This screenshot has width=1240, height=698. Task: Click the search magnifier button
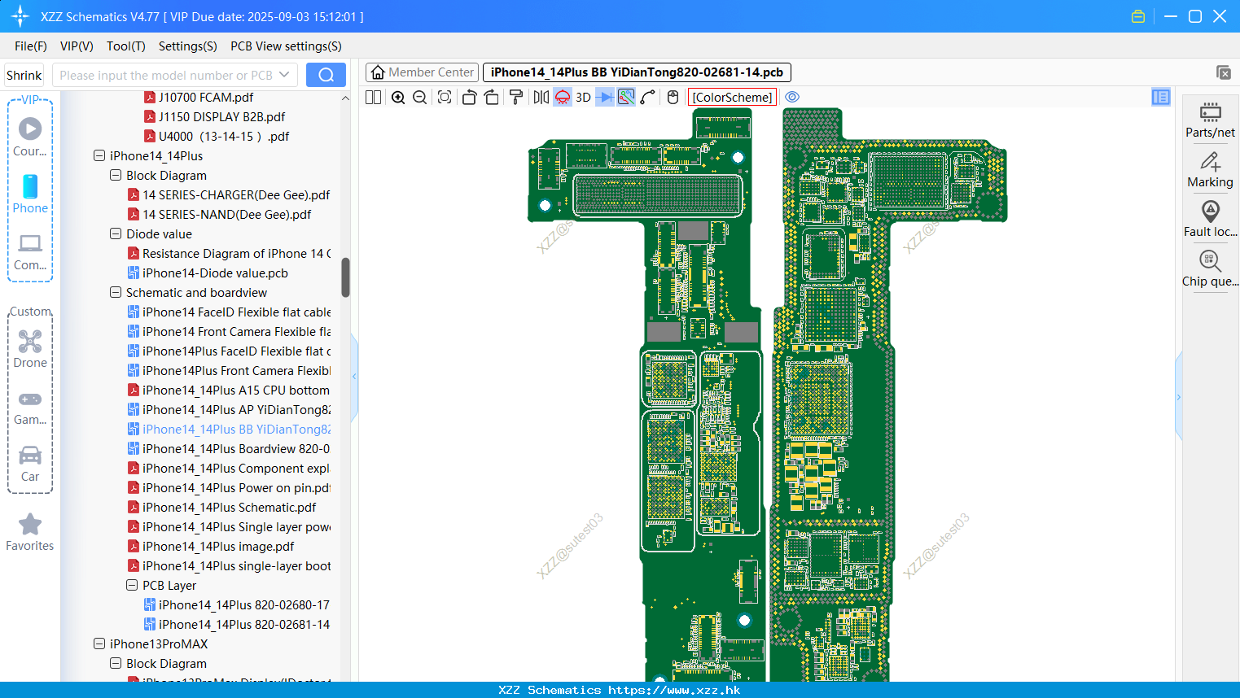pos(326,75)
